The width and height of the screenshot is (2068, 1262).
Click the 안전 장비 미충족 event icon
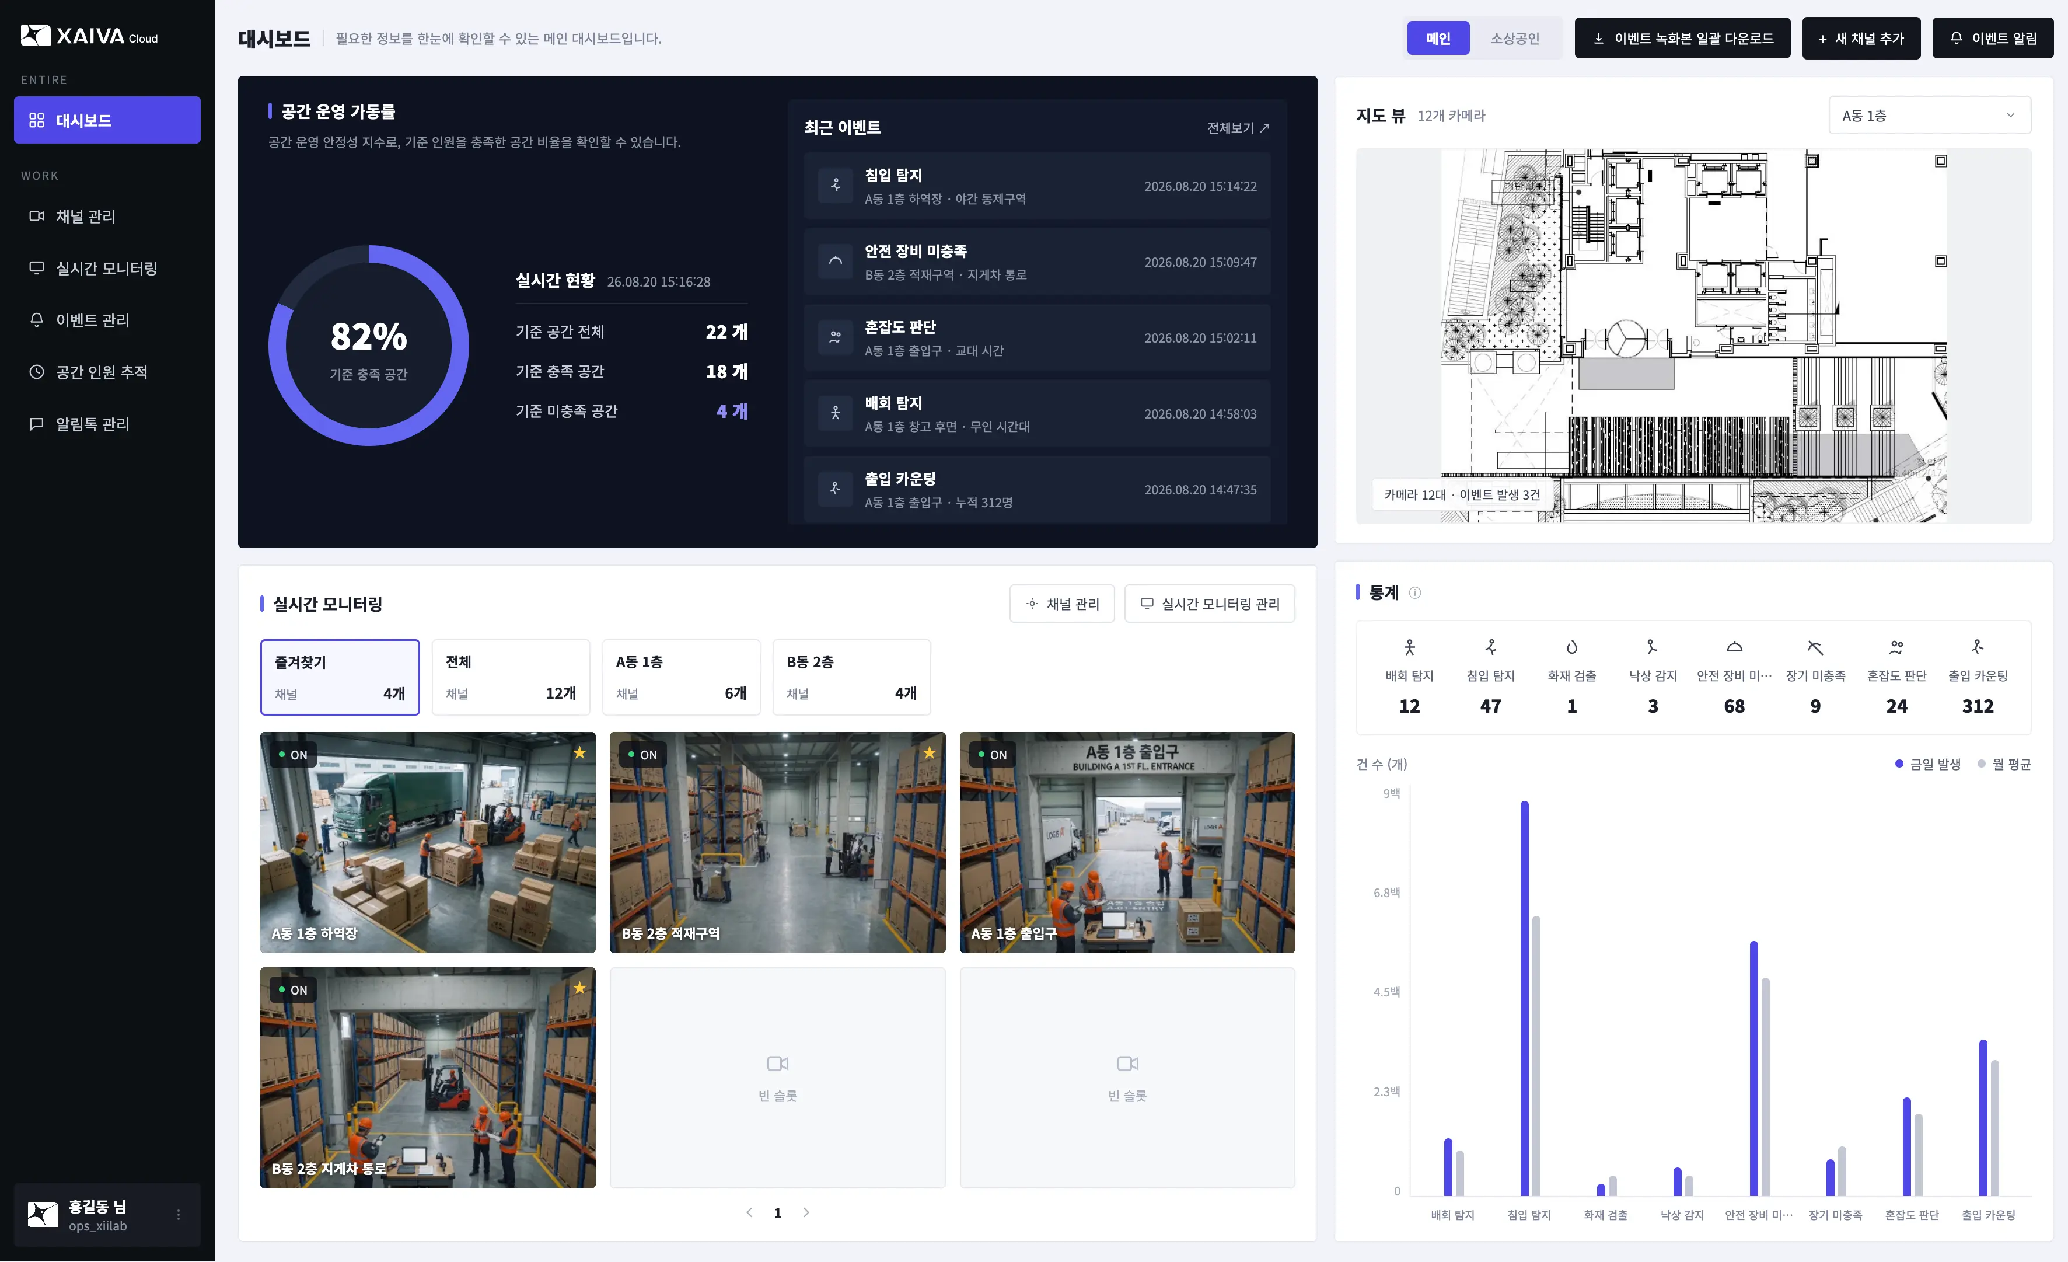coord(835,262)
